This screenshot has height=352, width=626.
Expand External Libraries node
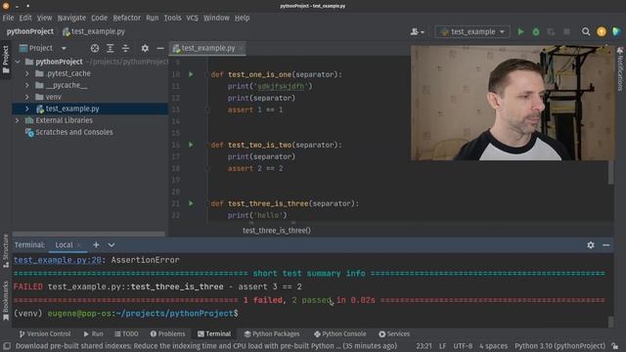18,120
